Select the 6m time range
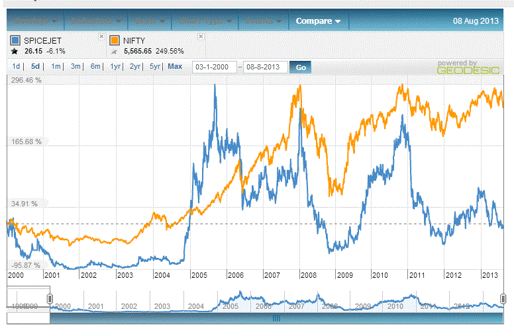Viewport: 514px width, 336px height. (95, 67)
